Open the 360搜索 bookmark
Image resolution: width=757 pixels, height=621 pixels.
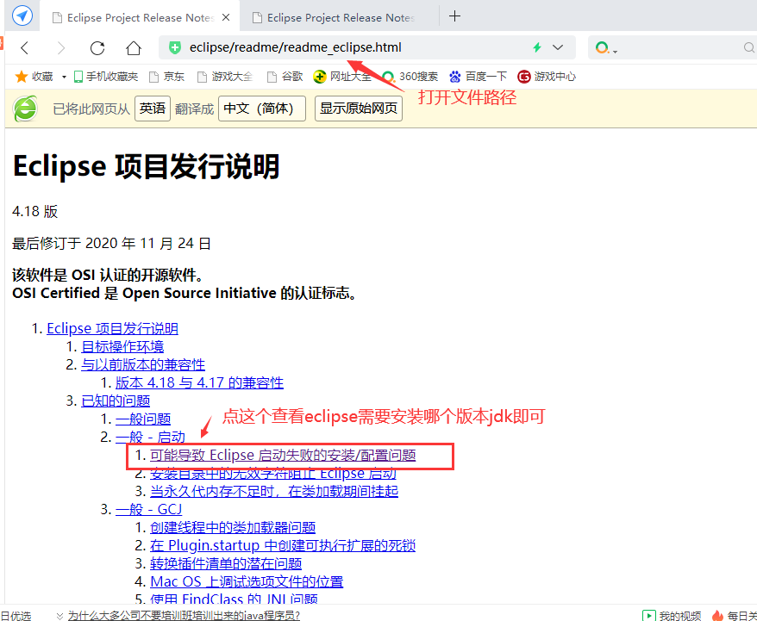(x=410, y=76)
